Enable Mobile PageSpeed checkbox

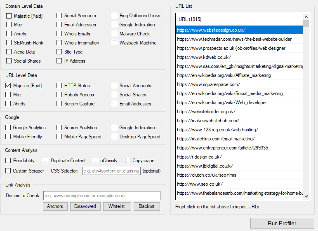[59, 137]
